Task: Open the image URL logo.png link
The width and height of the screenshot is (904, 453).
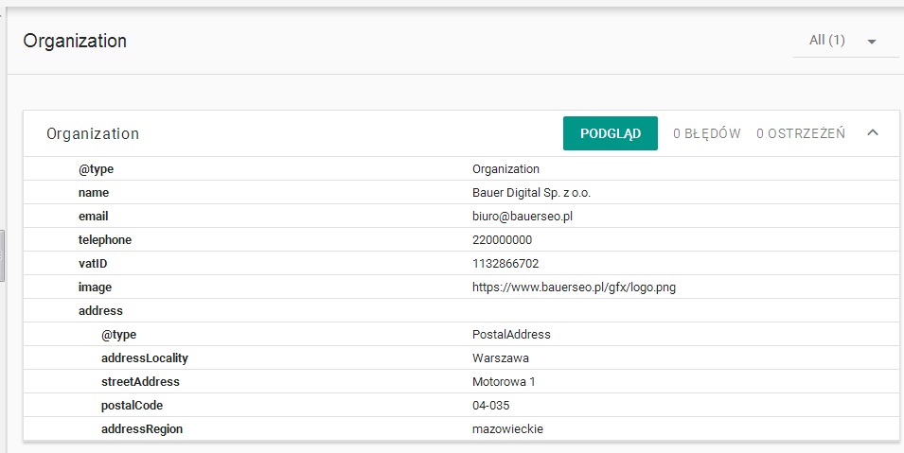Action: pyautogui.click(x=574, y=287)
